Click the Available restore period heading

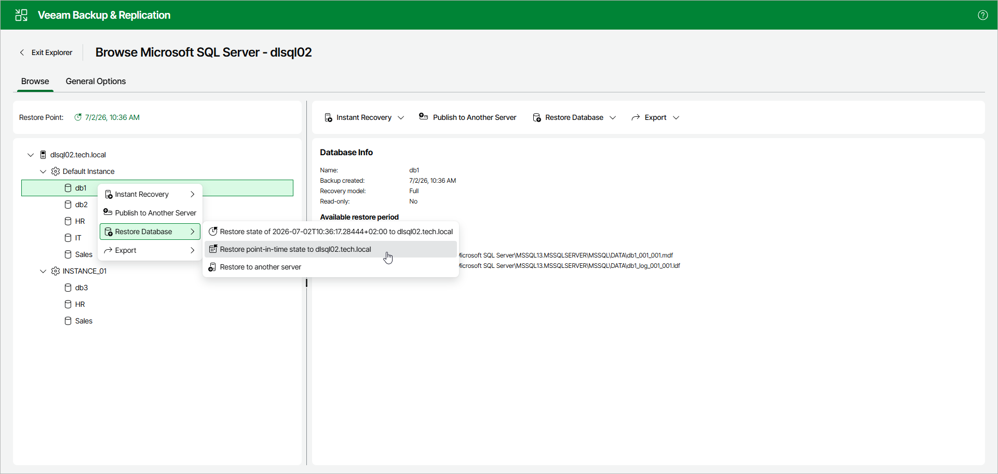[359, 217]
